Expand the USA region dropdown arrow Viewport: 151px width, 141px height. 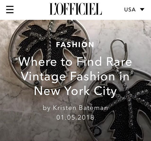pyautogui.click(x=142, y=9)
